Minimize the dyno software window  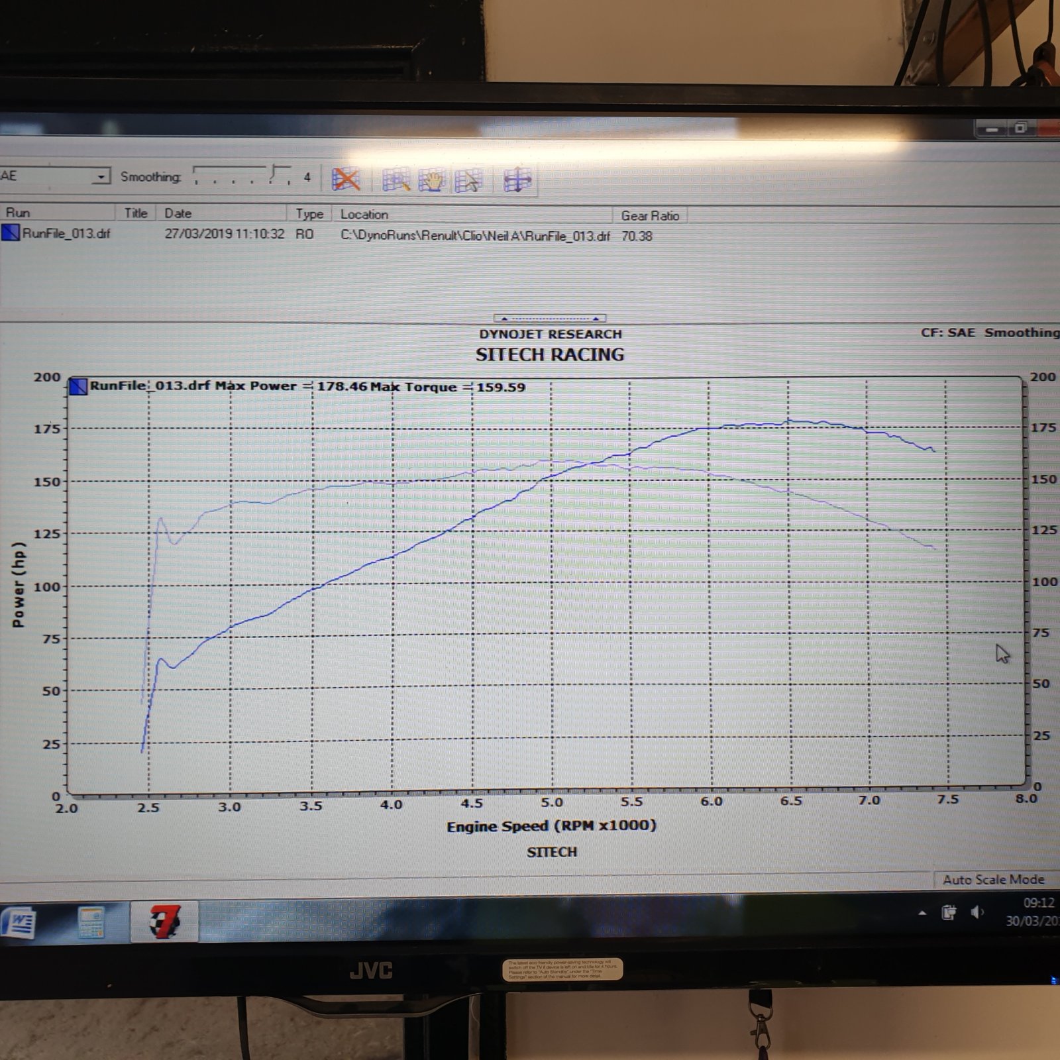(992, 129)
